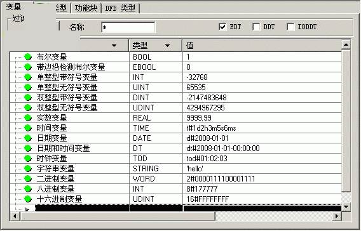Click the horizontal scrollbar thumb

tap(118, 216)
